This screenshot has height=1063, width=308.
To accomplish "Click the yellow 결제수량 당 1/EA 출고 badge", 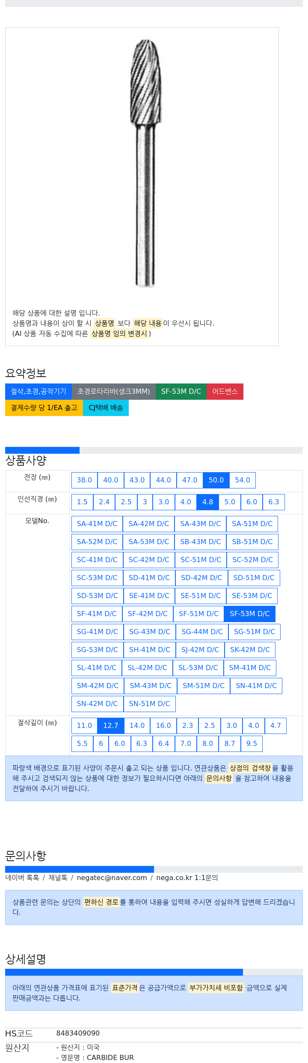I will tap(44, 408).
